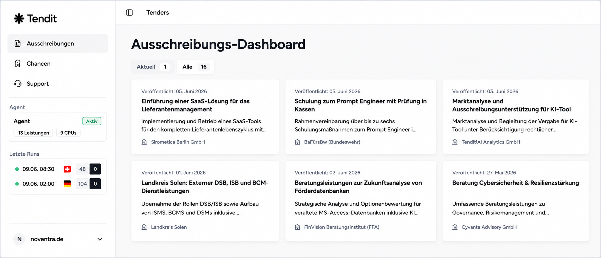Switch to the Aktuell tab

click(x=153, y=67)
